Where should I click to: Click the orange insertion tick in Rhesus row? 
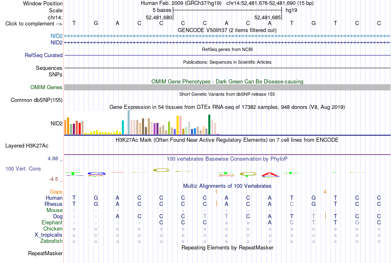tap(216, 203)
